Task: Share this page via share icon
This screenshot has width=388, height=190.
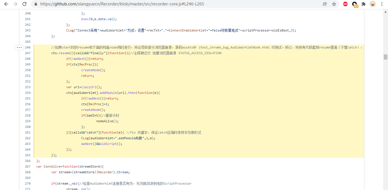Action: click(325, 4)
